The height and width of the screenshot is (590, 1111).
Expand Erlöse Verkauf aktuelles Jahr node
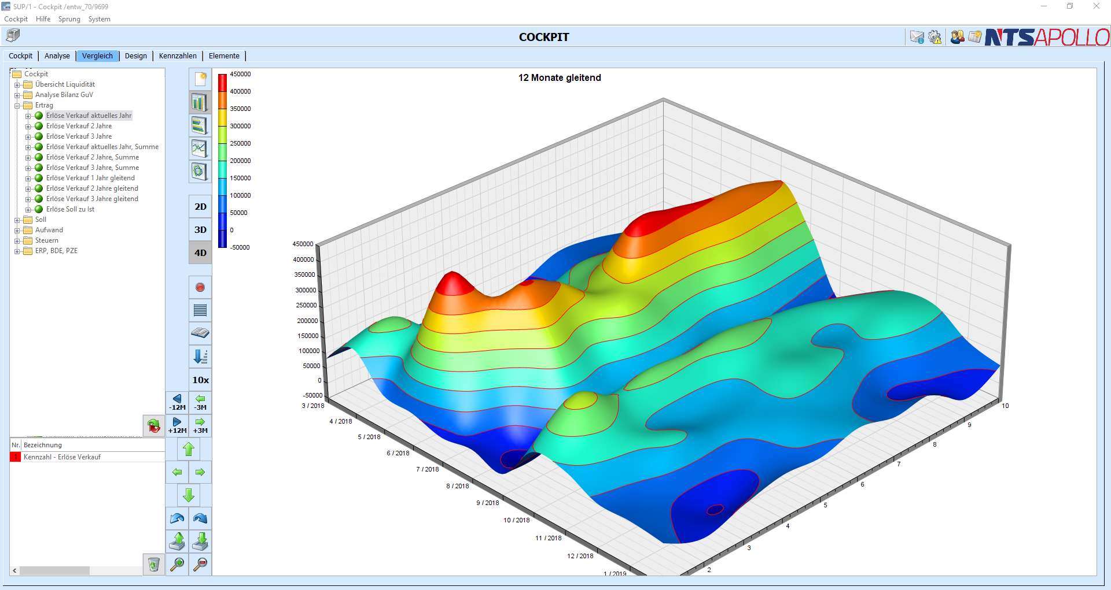coord(28,116)
